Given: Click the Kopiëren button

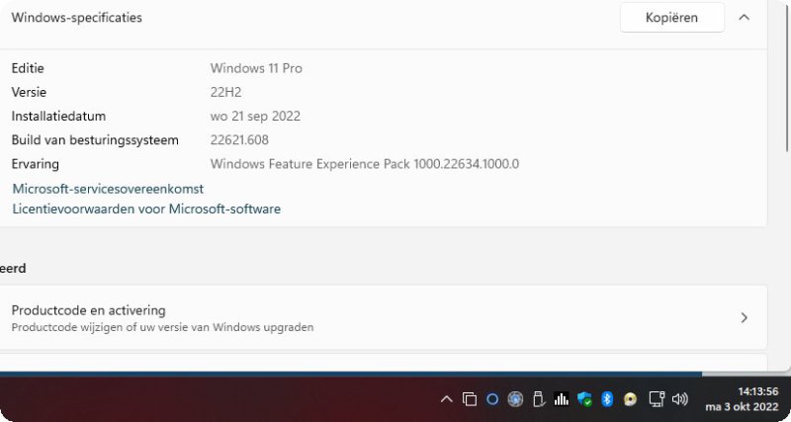Looking at the screenshot, I should pyautogui.click(x=671, y=18).
